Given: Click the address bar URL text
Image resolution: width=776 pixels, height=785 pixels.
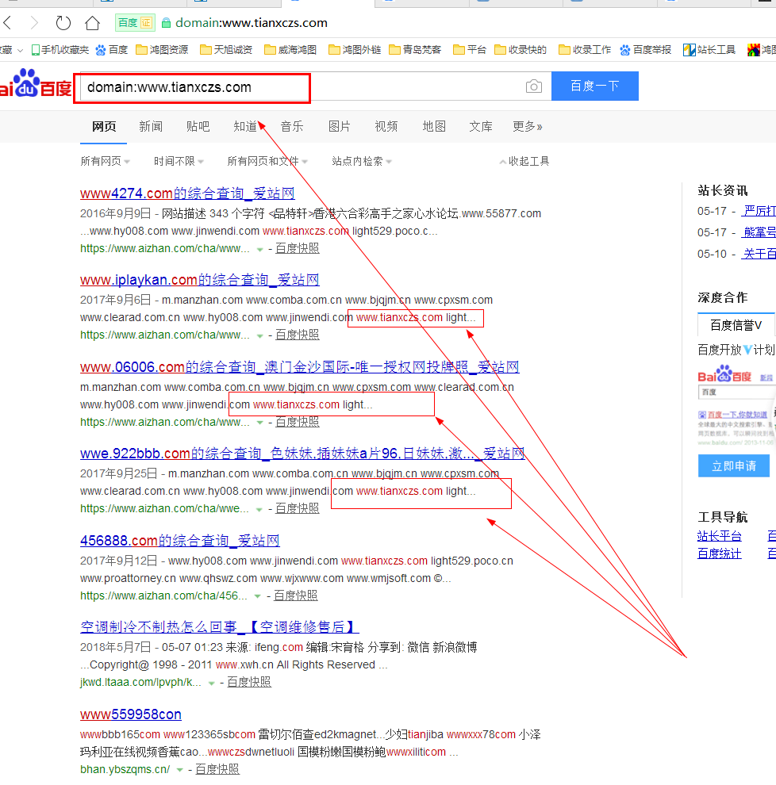Looking at the screenshot, I should (x=251, y=23).
